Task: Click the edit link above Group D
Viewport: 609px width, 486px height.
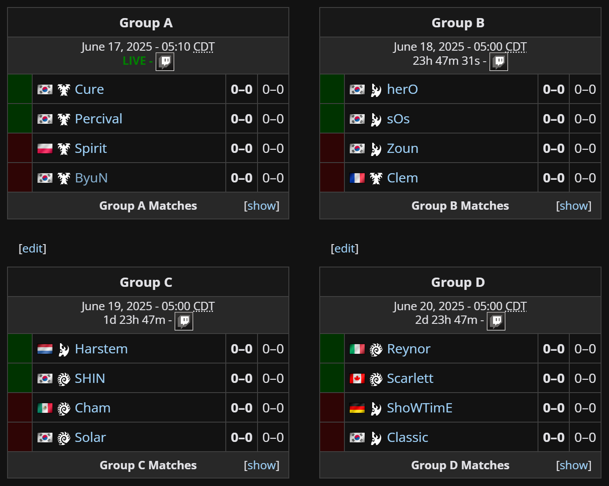Action: 344,249
